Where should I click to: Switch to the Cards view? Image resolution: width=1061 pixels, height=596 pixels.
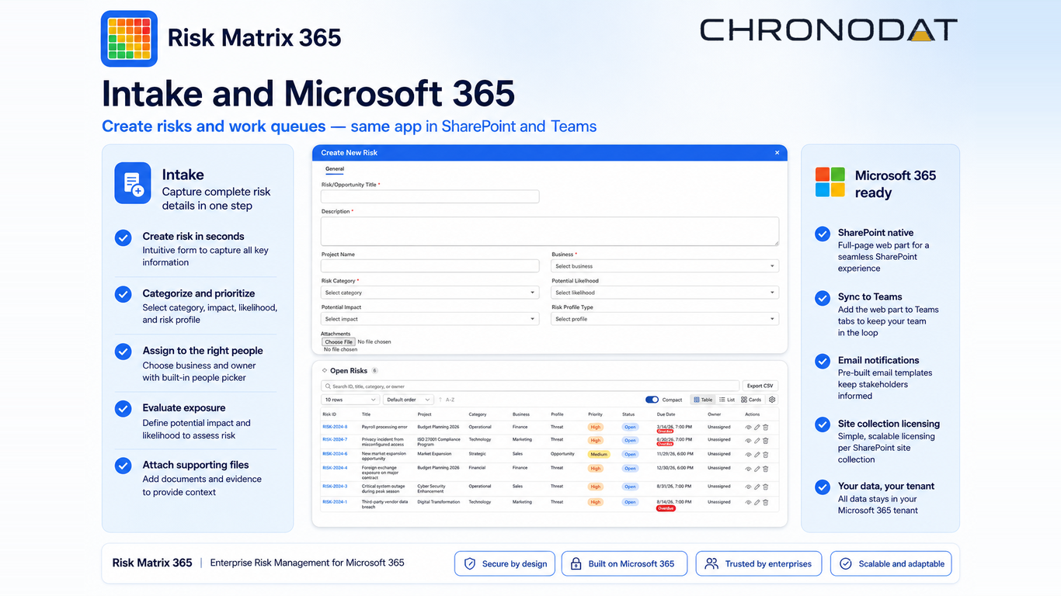(x=751, y=400)
